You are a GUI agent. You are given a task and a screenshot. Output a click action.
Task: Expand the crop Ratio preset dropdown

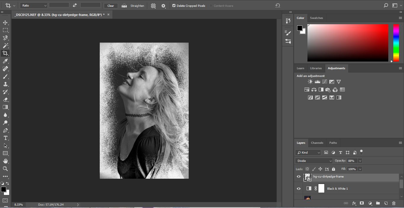click(x=34, y=6)
